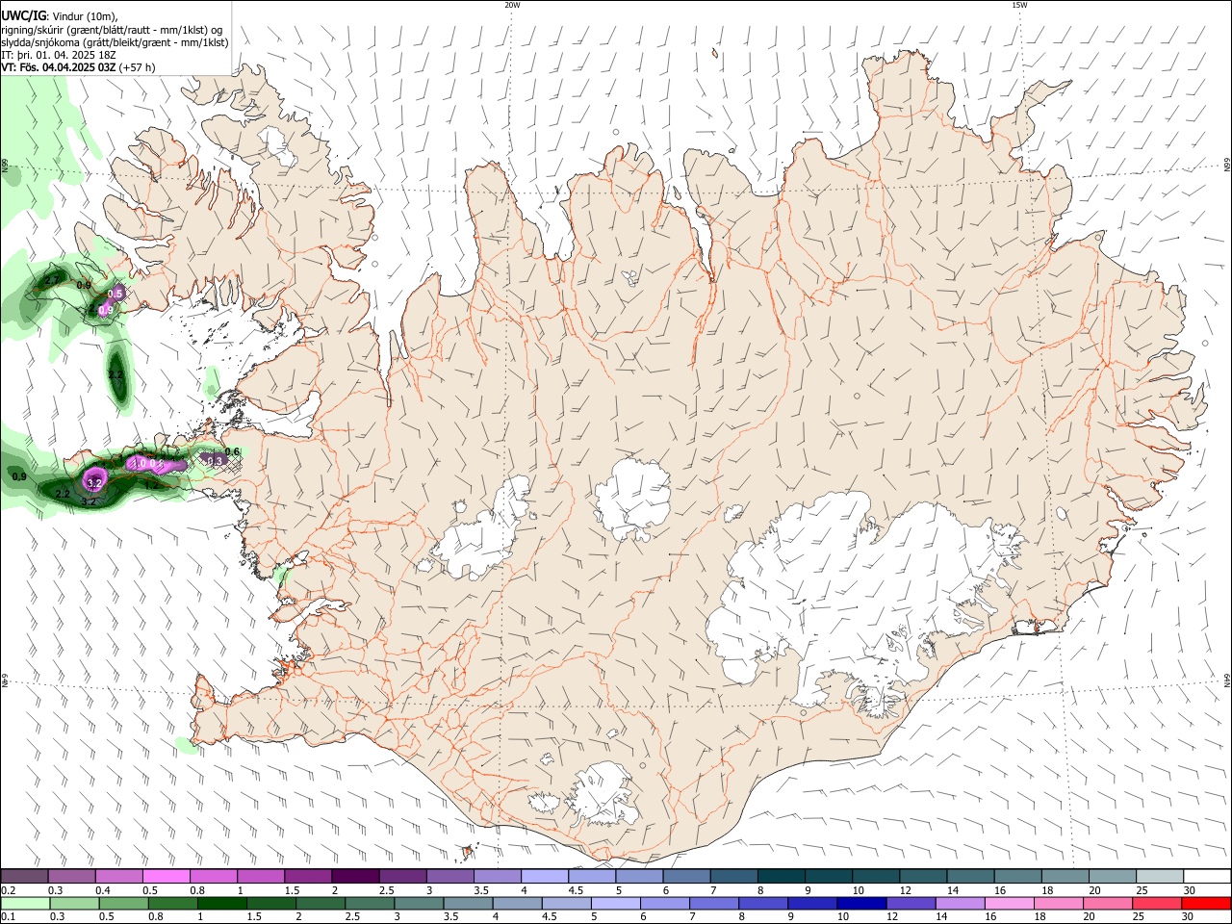The image size is (1232, 924).
Task: Click the 3.2 value inside the purple circle
Action: pos(94,482)
